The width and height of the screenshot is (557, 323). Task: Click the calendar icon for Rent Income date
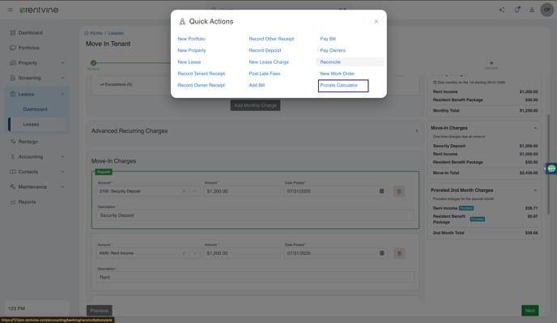pyautogui.click(x=381, y=253)
